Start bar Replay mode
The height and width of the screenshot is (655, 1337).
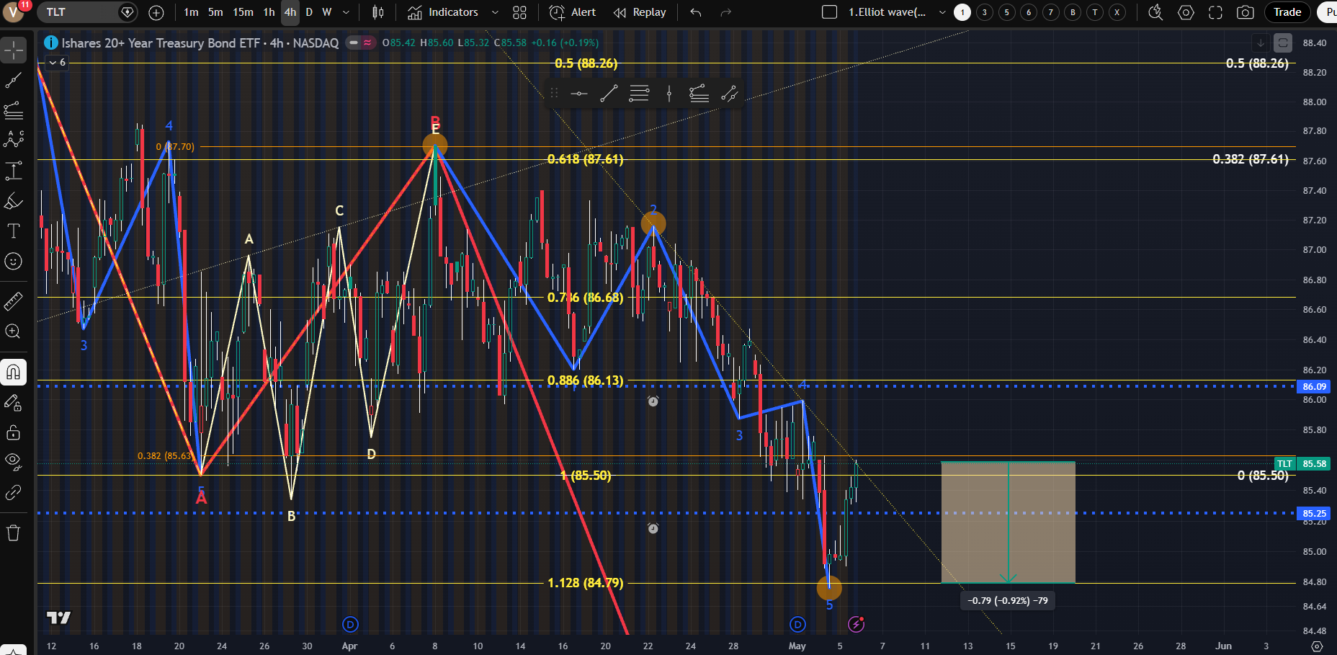click(x=639, y=12)
